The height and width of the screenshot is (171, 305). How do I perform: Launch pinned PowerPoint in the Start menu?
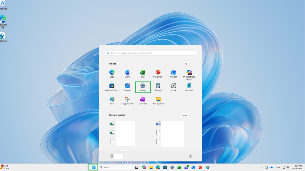point(158,74)
